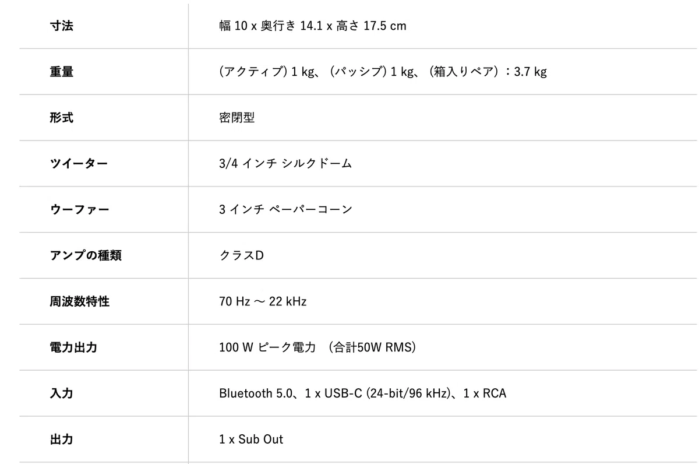The height and width of the screenshot is (464, 699).
Task: Select the 3 インチ ペーパーコーン text
Action: point(286,209)
